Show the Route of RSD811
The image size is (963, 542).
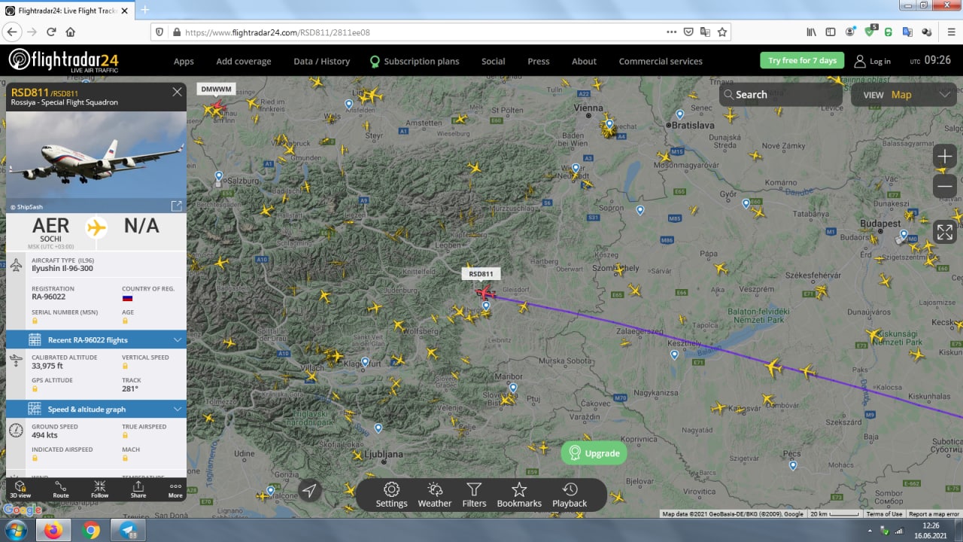coord(61,489)
